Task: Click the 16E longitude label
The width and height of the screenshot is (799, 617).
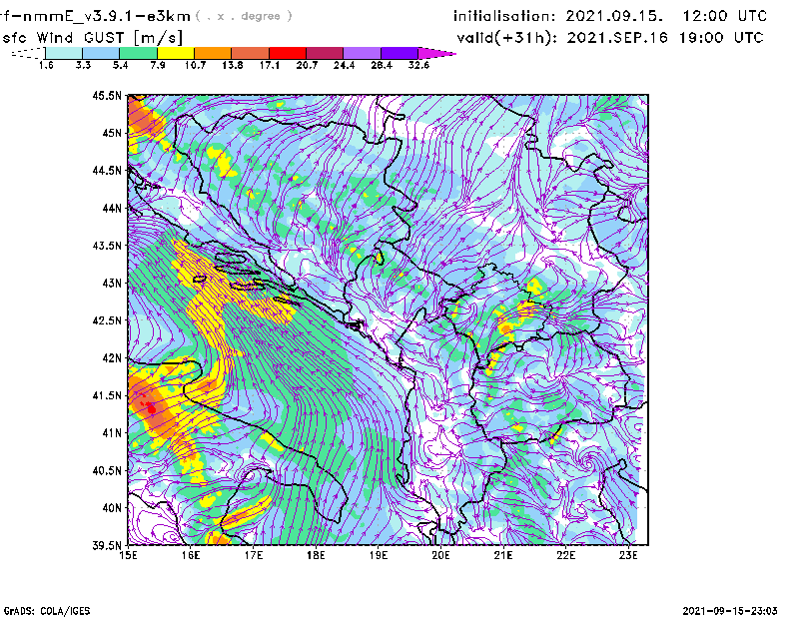Action: point(191,555)
